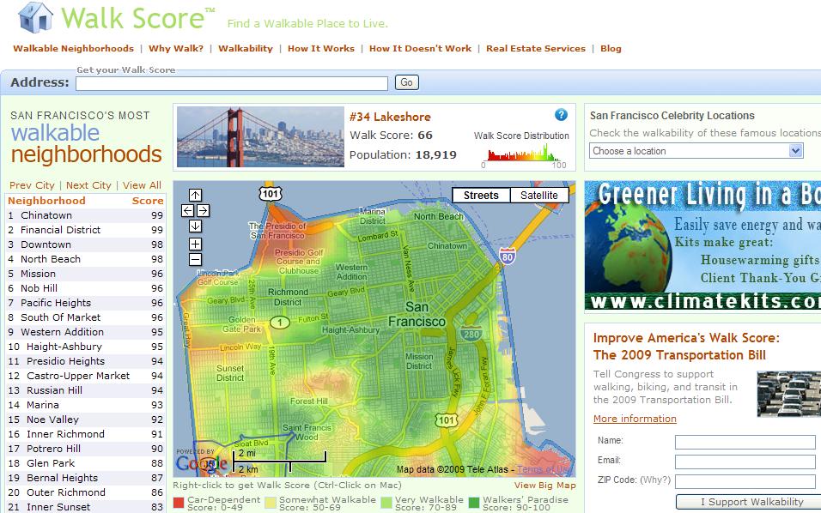Open the Why? link beside ZIP Code
The height and width of the screenshot is (513, 821).
[655, 480]
